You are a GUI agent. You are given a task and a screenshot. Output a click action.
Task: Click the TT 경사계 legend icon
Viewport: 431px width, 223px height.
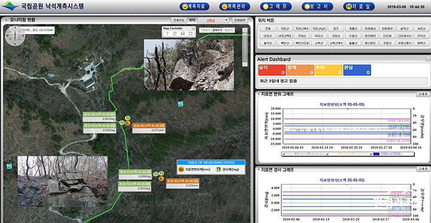click(x=218, y=169)
